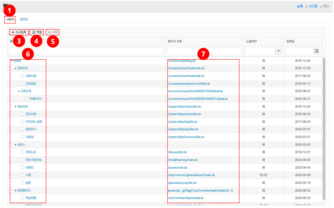Collapse the 마이페이지 tree node
This screenshot has width=334, height=208.
tap(15, 190)
